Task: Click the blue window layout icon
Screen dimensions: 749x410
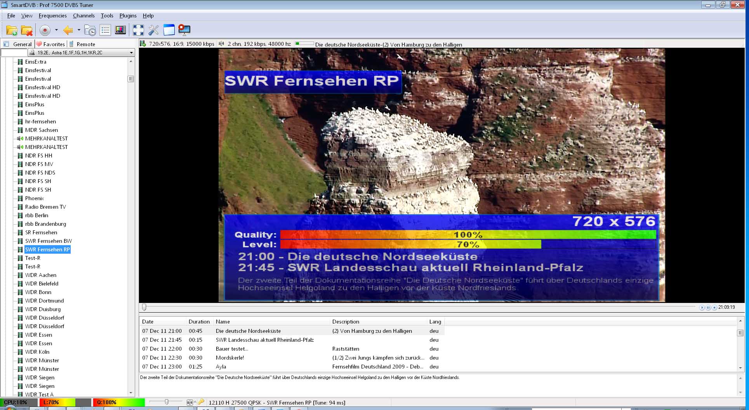Action: click(x=169, y=30)
